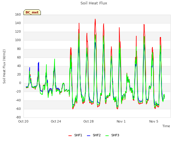The image size is (188, 141).
Task: Click the 80 y-axis tick label
Action: pyautogui.click(x=19, y=49)
